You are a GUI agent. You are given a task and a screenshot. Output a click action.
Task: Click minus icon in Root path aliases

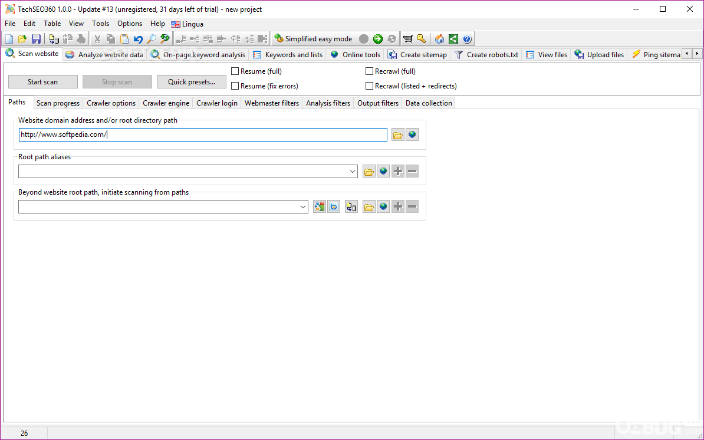(x=412, y=171)
